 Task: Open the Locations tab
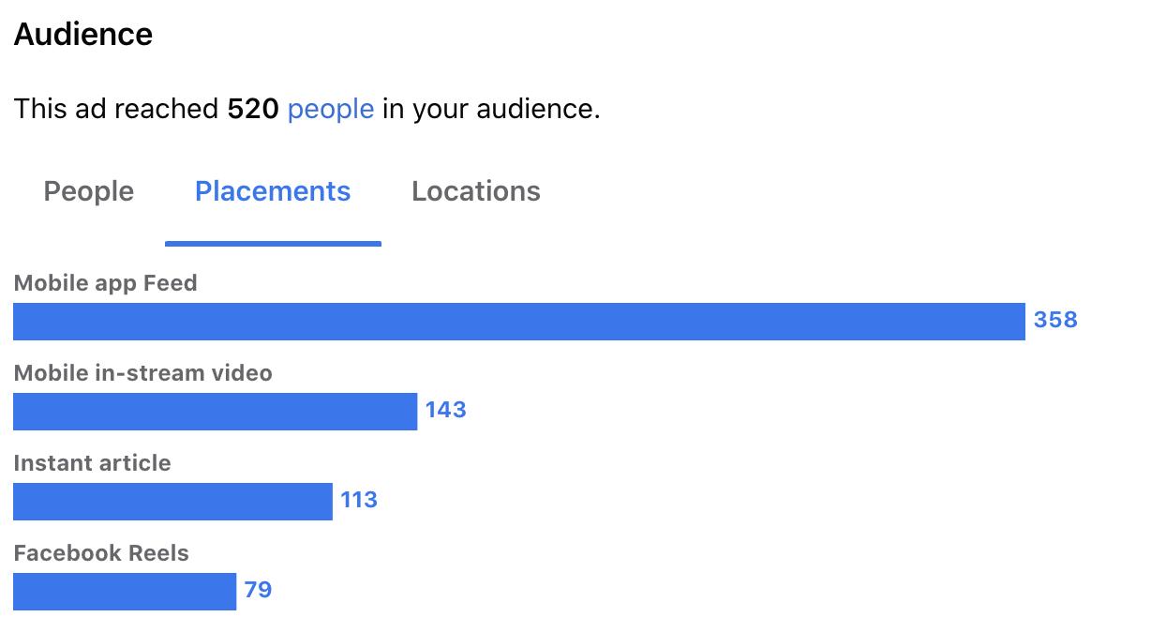pyautogui.click(x=476, y=191)
